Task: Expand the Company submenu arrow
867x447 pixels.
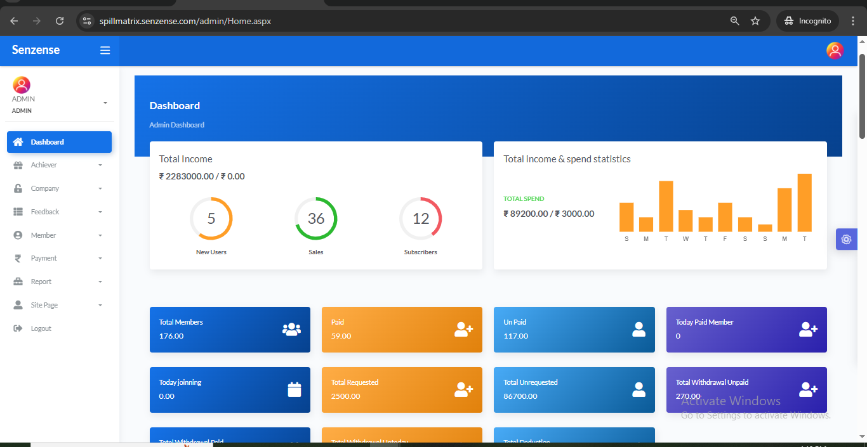Action: [x=100, y=189]
